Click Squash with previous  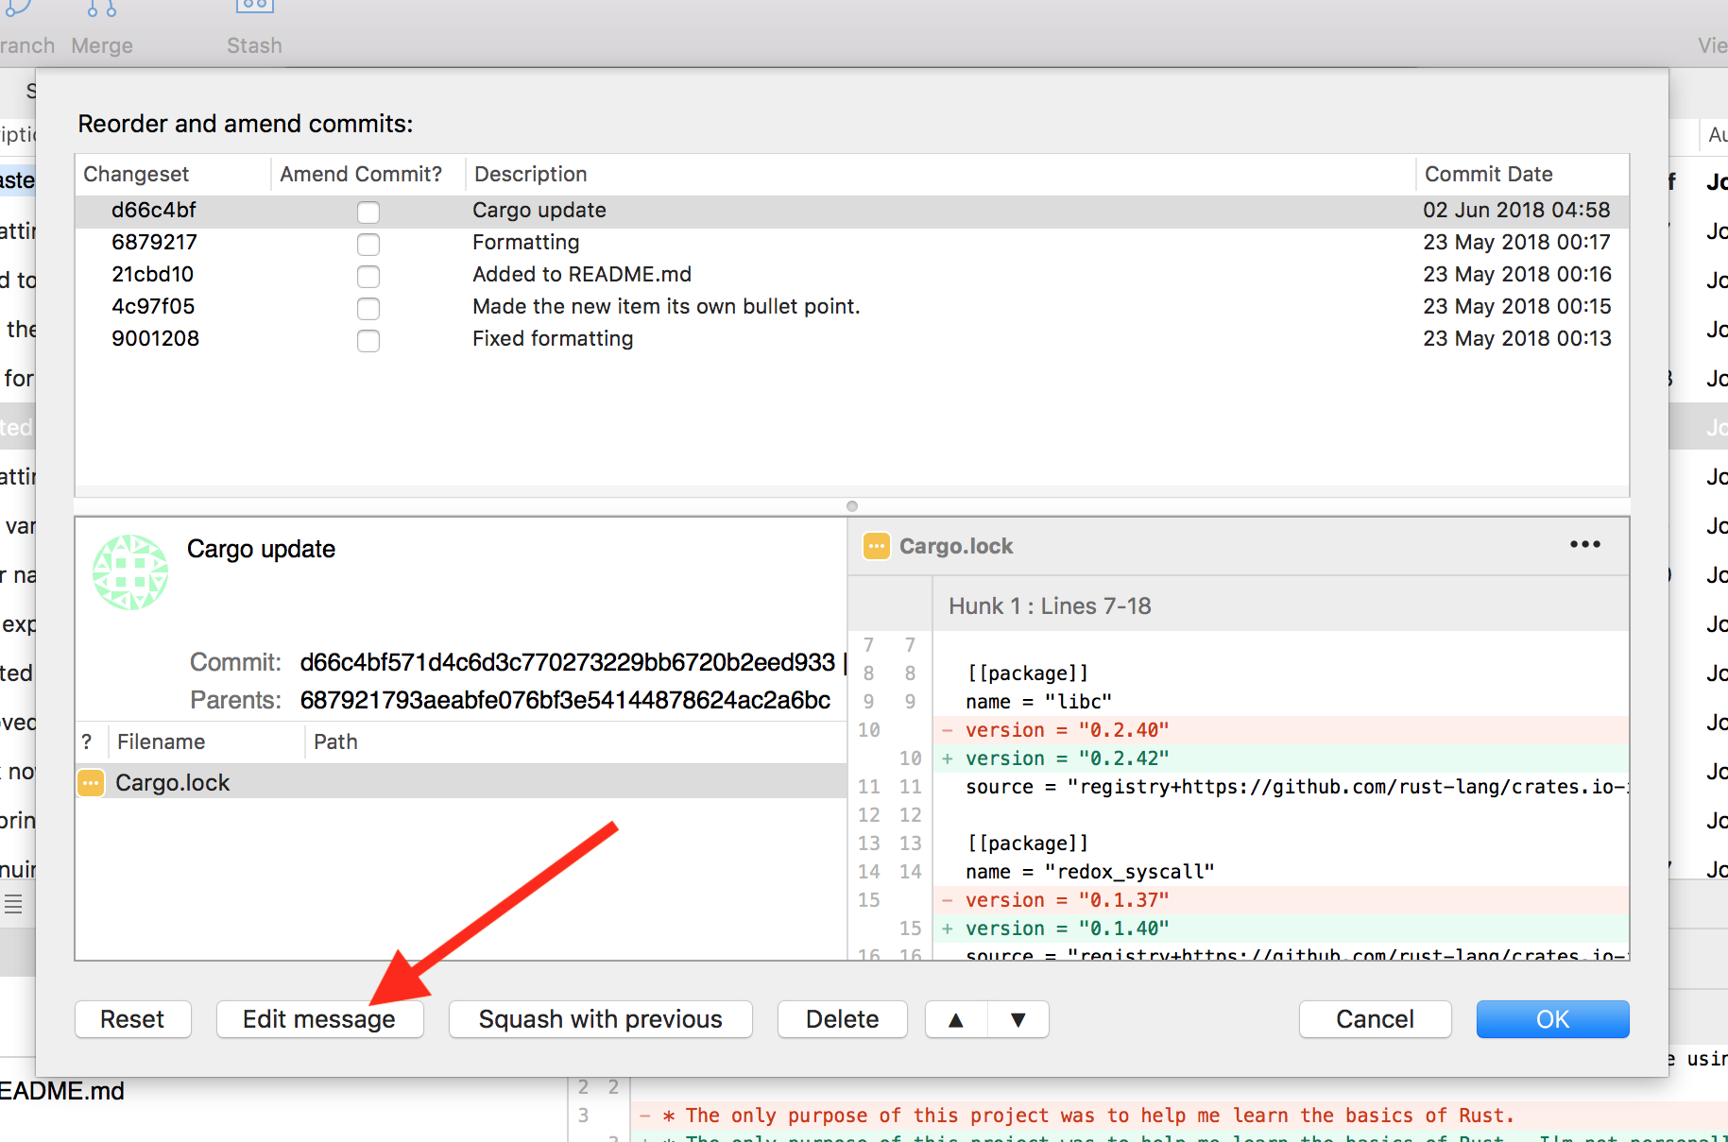(599, 1019)
